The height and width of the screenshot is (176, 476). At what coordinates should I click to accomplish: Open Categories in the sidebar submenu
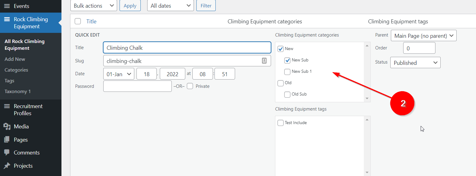coord(16,70)
